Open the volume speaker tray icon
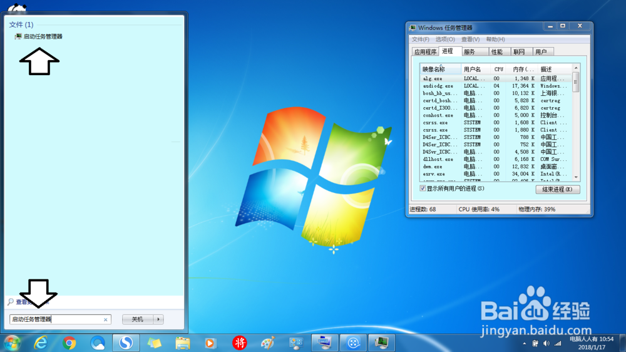This screenshot has height=352, width=626. pos(546,343)
